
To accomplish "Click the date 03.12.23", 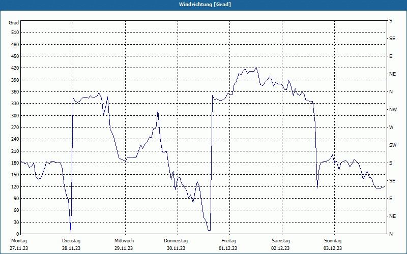I will tap(333, 248).
